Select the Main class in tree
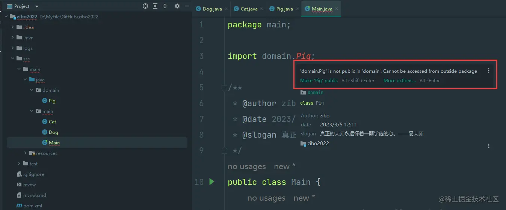The image size is (506, 210). tap(54, 142)
